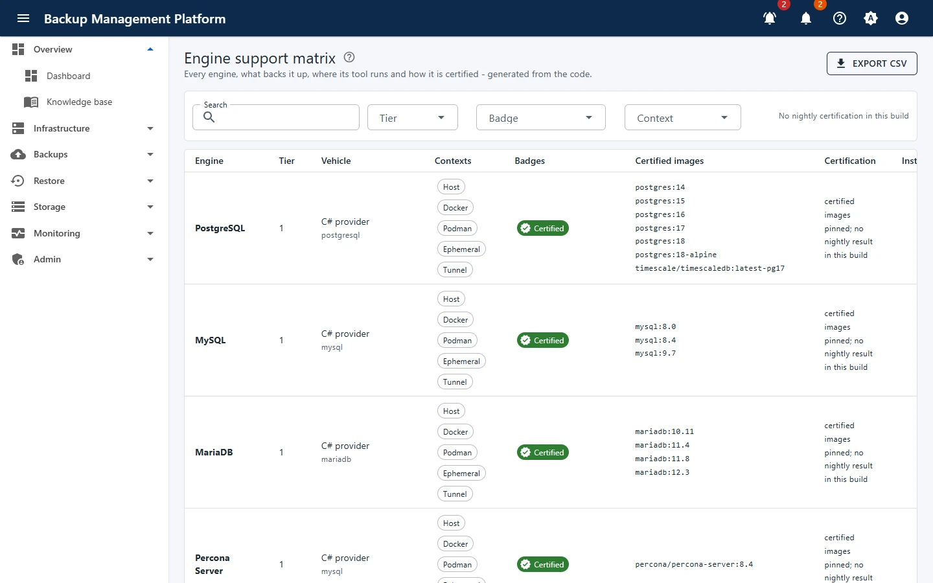
Task: Click the PostgreSQL engine name
Action: (x=220, y=228)
